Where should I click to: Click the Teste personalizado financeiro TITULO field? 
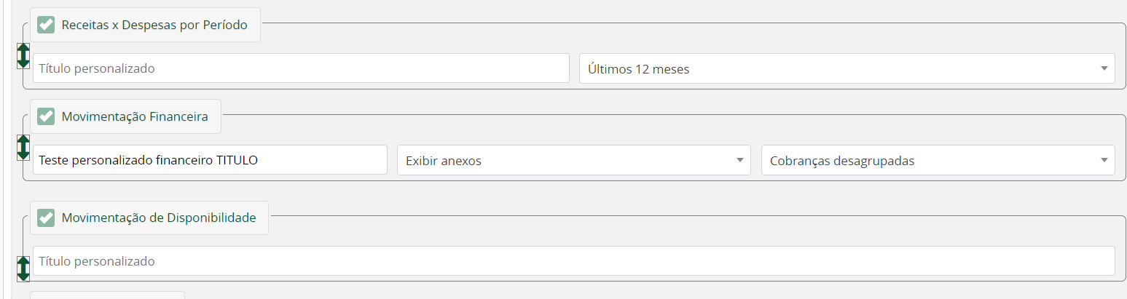tap(210, 160)
